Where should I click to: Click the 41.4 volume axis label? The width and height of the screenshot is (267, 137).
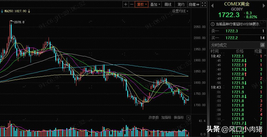(202, 121)
